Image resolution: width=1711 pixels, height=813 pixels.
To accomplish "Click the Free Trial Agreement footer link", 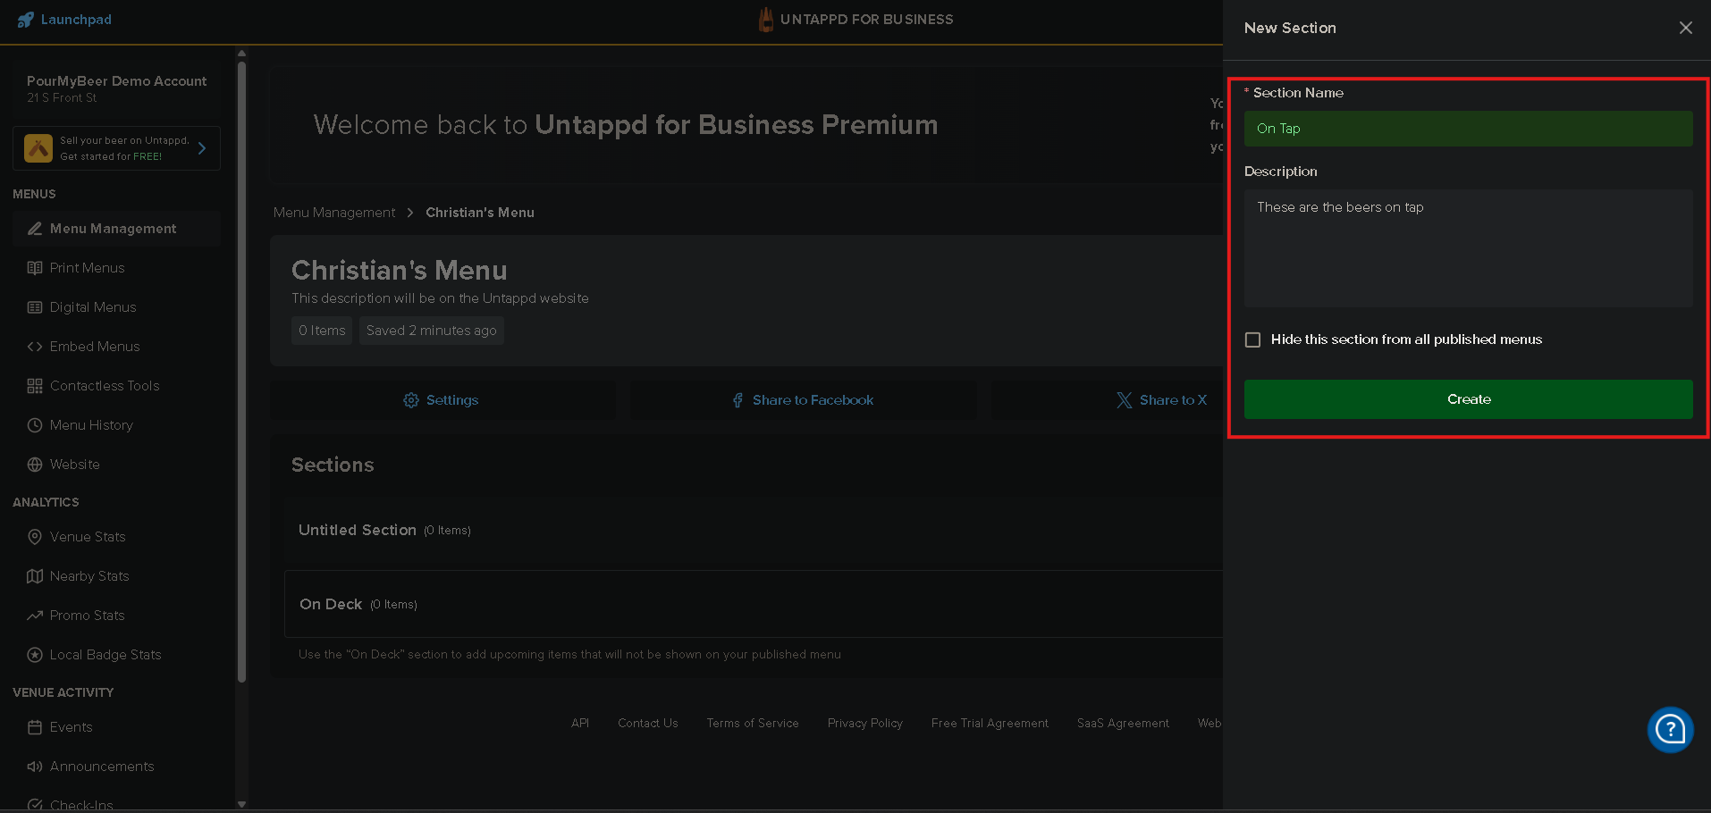I will (x=990, y=724).
